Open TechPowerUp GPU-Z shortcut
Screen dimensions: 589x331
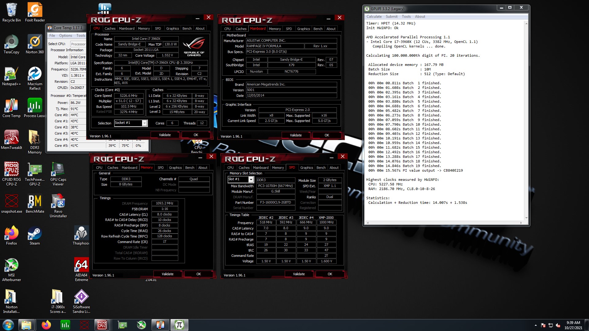click(x=35, y=174)
